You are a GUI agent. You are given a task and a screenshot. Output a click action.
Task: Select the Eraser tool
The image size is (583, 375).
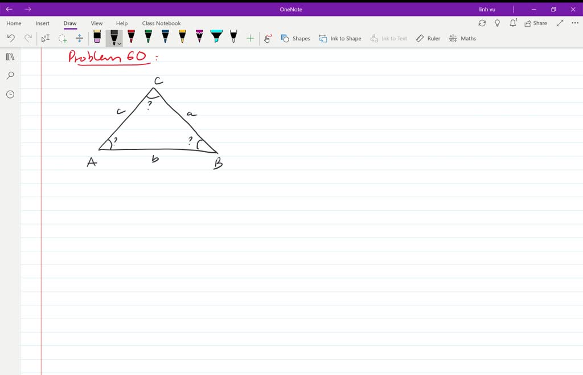[97, 38]
